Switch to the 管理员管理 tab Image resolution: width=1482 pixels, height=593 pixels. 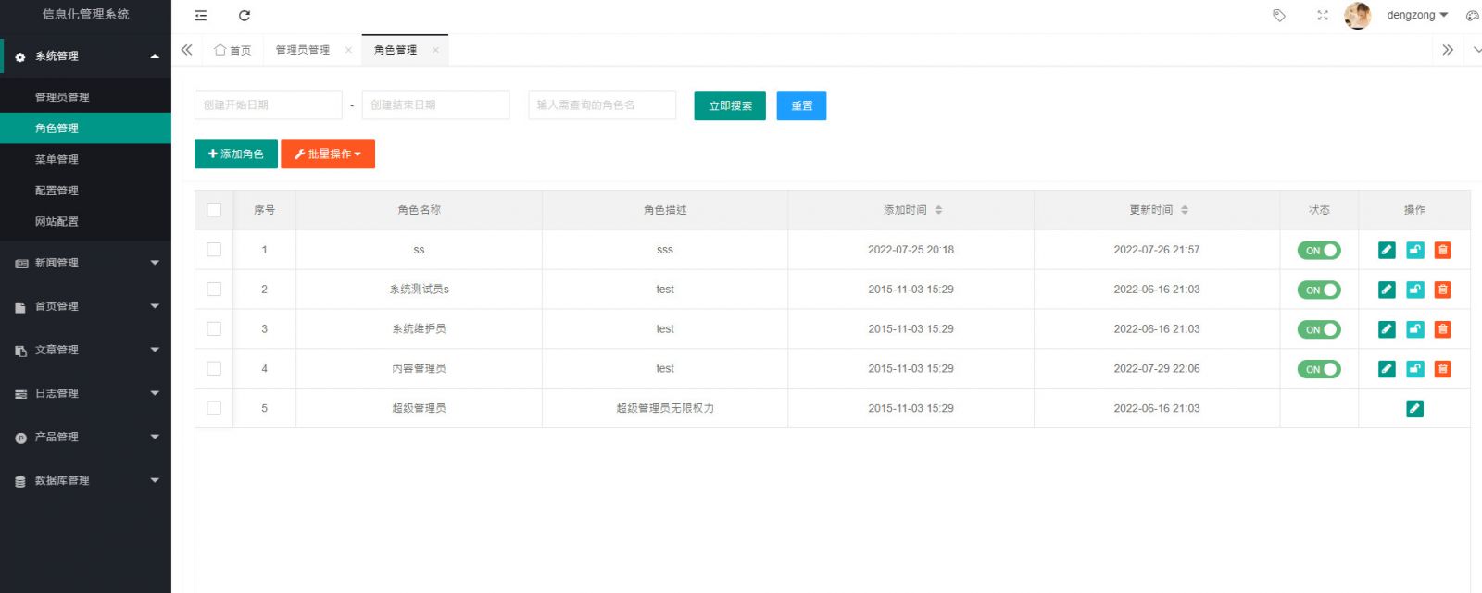coord(303,50)
